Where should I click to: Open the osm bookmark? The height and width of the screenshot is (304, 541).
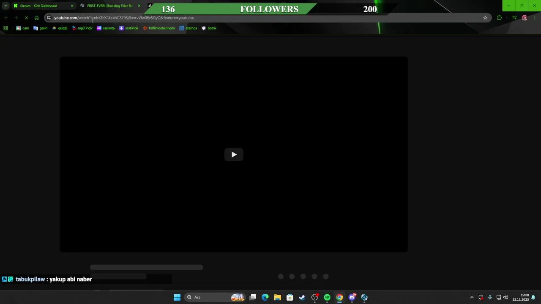(22, 28)
